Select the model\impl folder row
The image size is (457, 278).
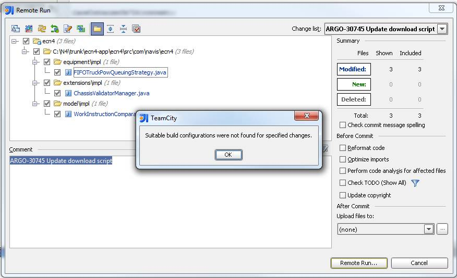[76, 104]
